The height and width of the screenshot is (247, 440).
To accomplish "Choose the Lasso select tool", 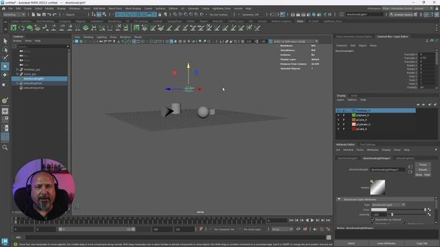I will pyautogui.click(x=5, y=50).
